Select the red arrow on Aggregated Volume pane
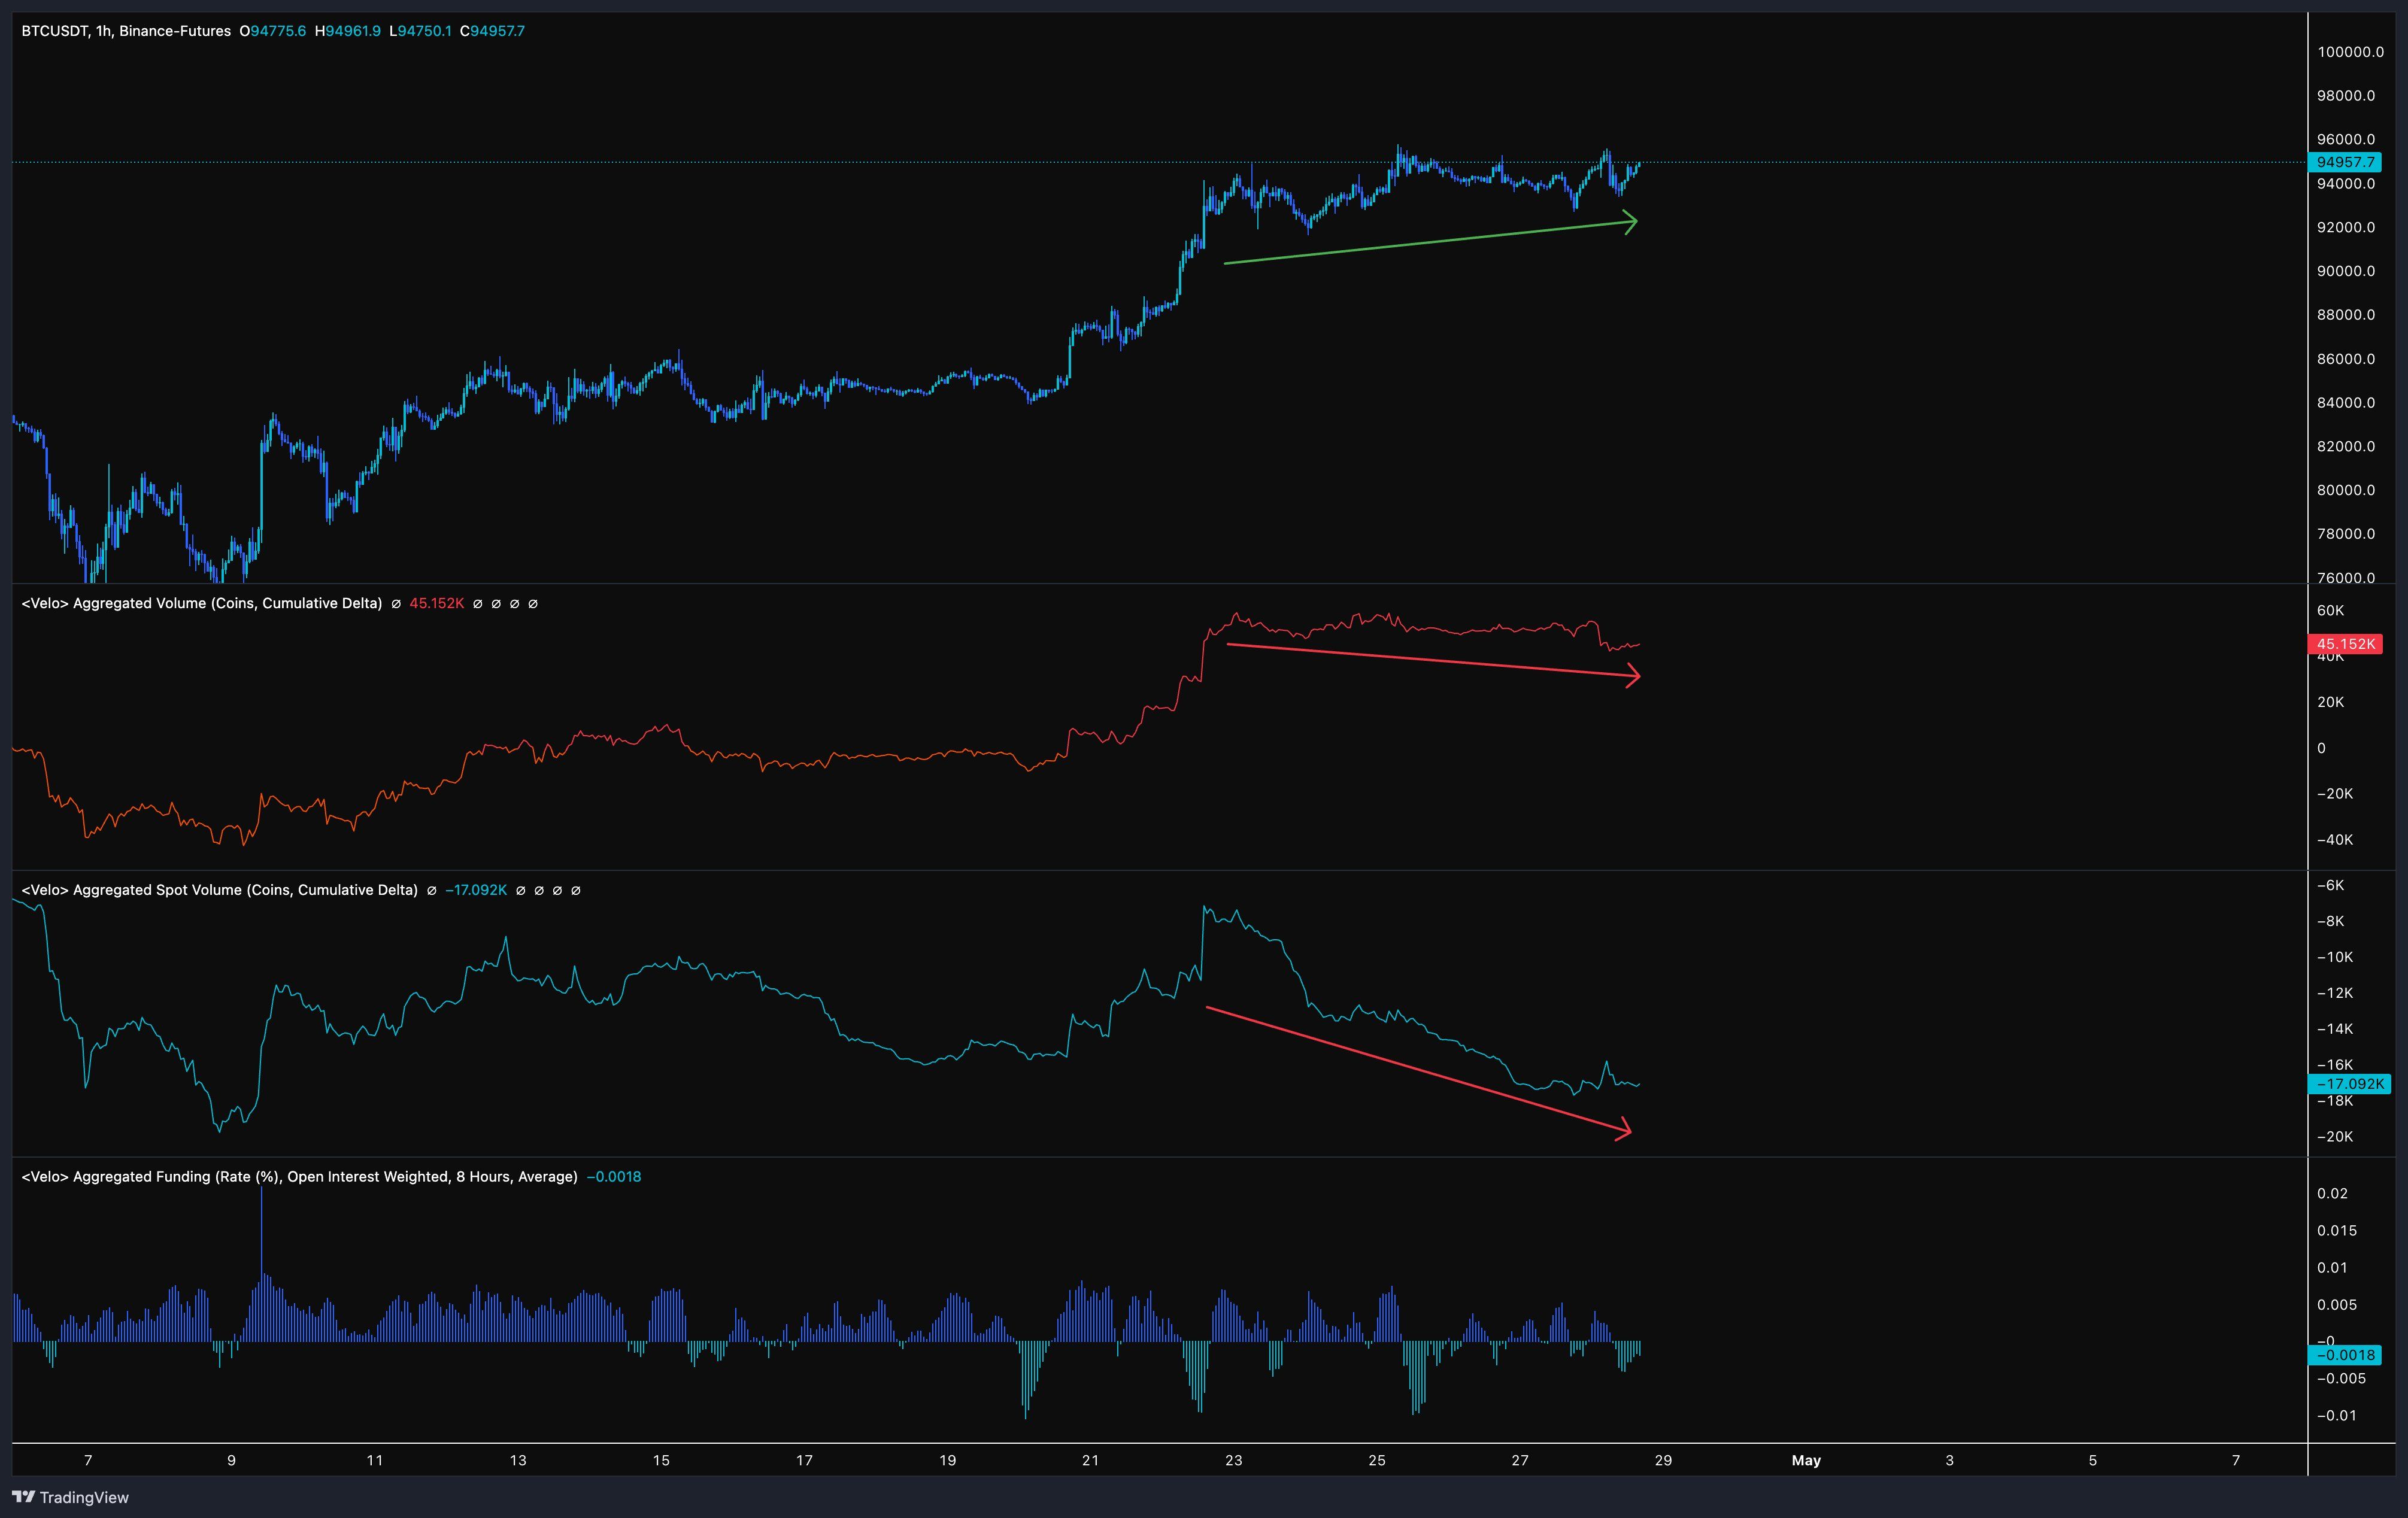The height and width of the screenshot is (1518, 2408). click(x=1430, y=660)
